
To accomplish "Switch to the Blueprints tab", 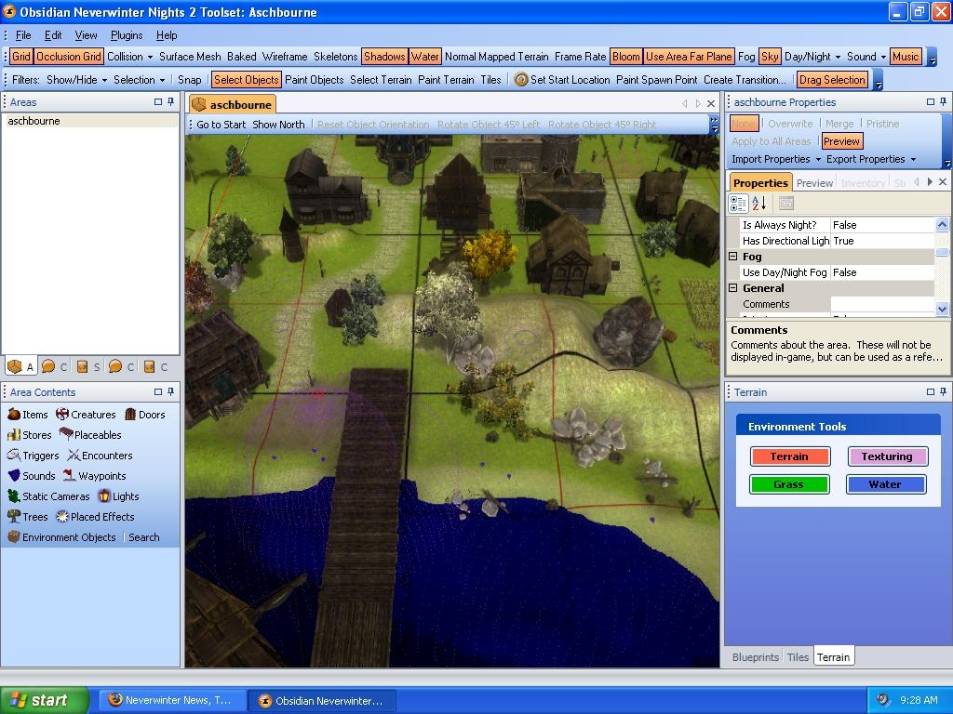I will coord(755,656).
